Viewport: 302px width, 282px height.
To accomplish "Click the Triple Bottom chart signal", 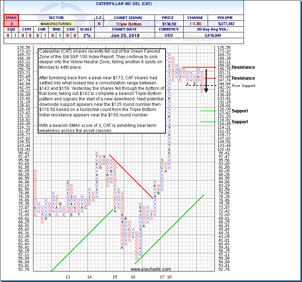I will 128,24.
